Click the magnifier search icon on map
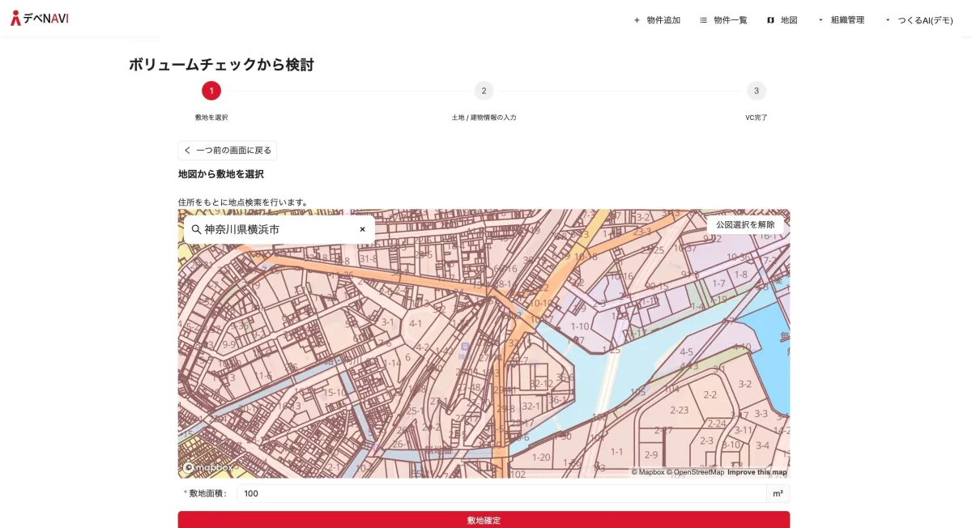 [196, 230]
